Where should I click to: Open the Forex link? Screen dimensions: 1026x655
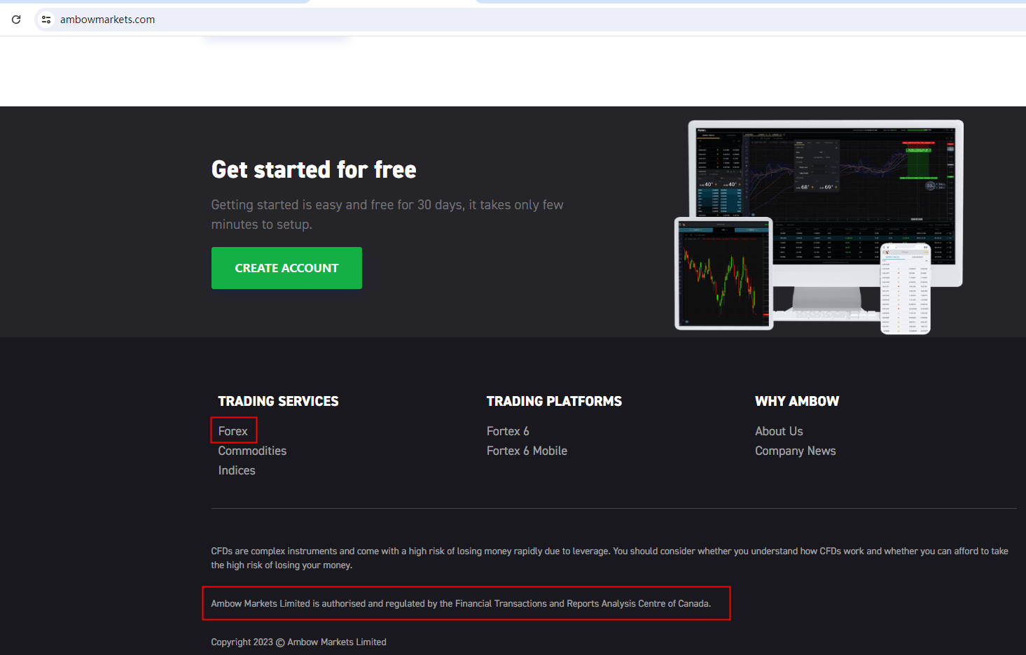click(x=233, y=431)
